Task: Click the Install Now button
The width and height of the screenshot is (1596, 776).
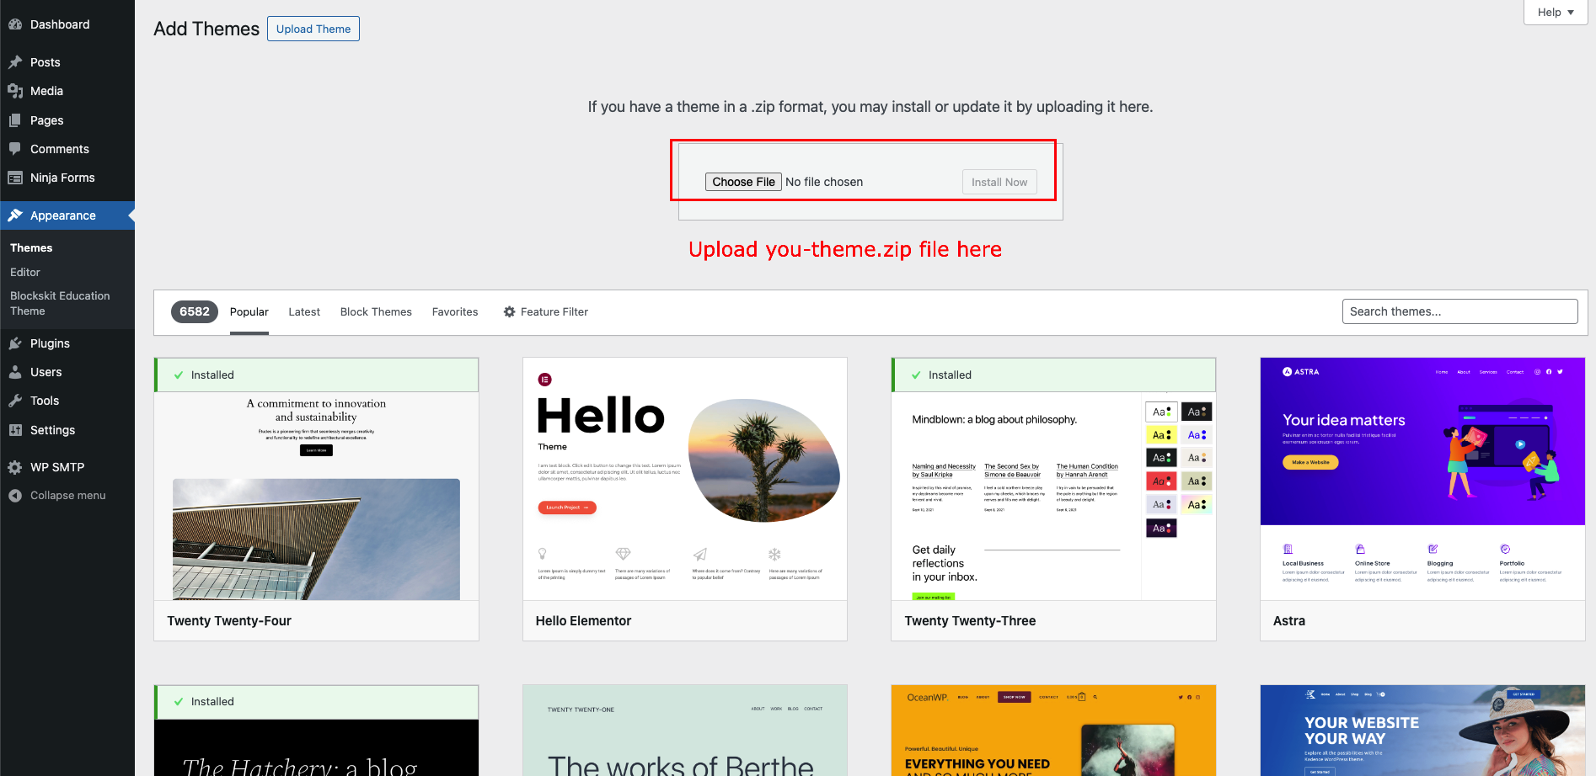Action: click(999, 182)
